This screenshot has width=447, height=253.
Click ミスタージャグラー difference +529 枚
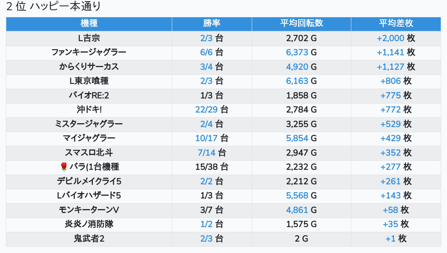(x=396, y=124)
